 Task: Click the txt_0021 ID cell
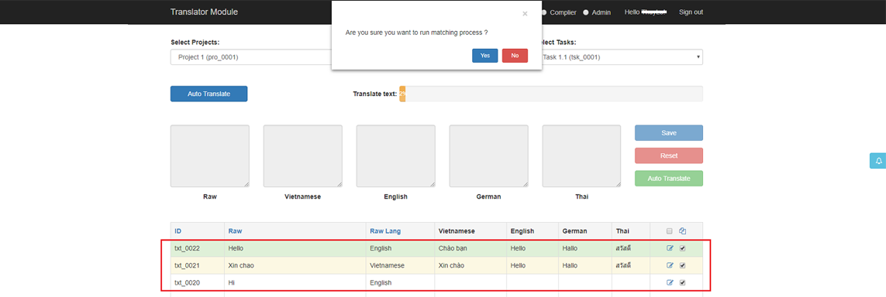(x=197, y=265)
